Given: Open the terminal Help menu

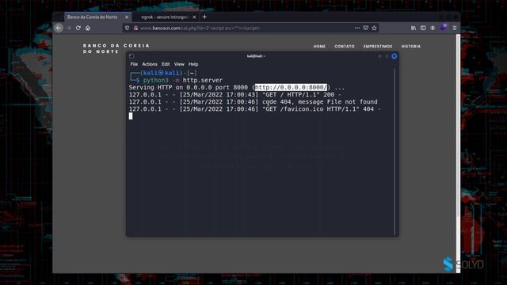Looking at the screenshot, I should (193, 64).
